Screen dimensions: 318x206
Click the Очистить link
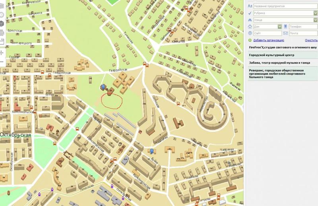(x=311, y=40)
